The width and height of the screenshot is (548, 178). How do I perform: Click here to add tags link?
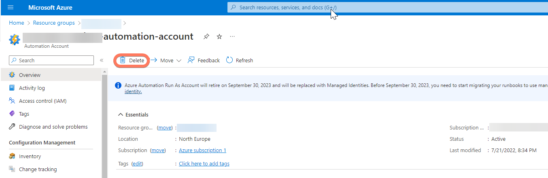point(204,163)
